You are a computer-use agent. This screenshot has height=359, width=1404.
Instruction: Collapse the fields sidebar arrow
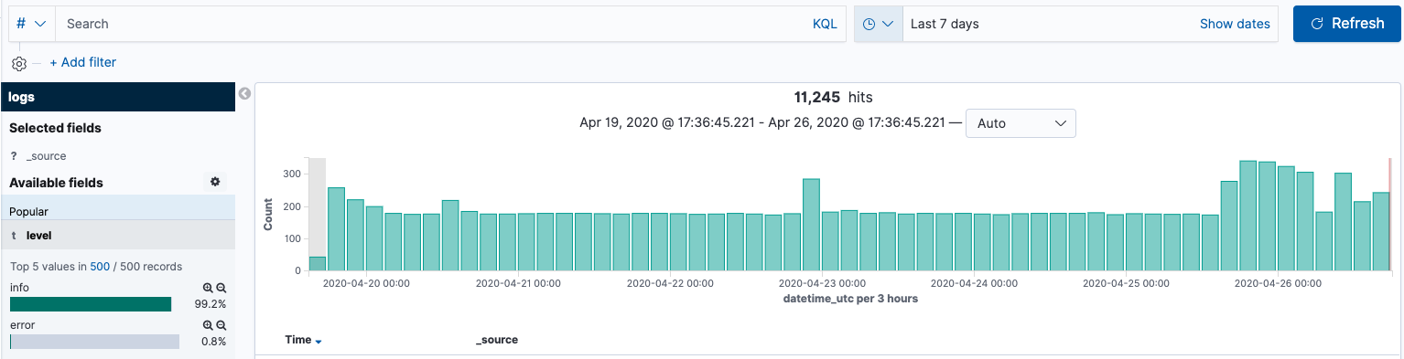pos(244,93)
